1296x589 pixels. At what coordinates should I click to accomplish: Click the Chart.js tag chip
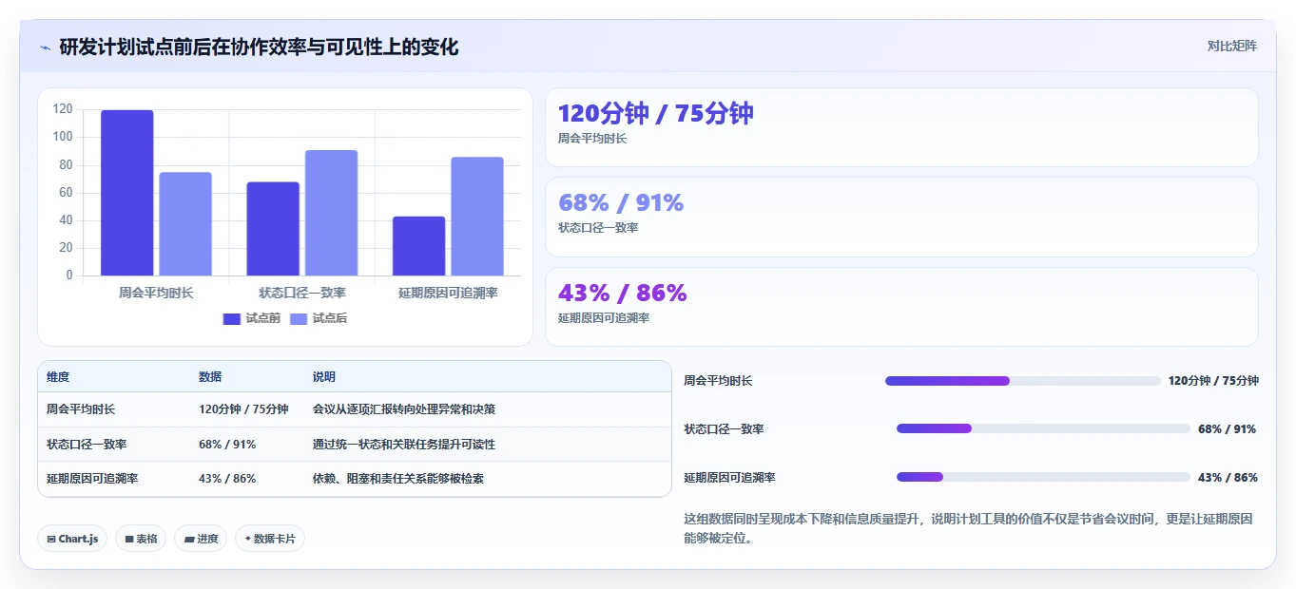point(72,539)
